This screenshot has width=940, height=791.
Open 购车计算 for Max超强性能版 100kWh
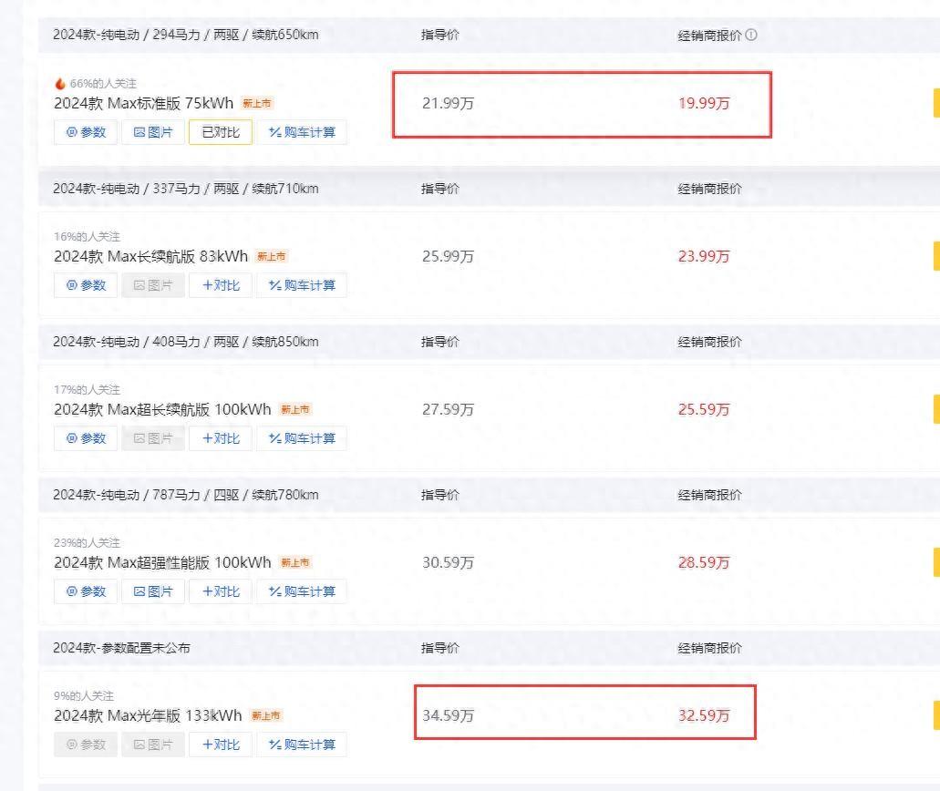[x=302, y=591]
